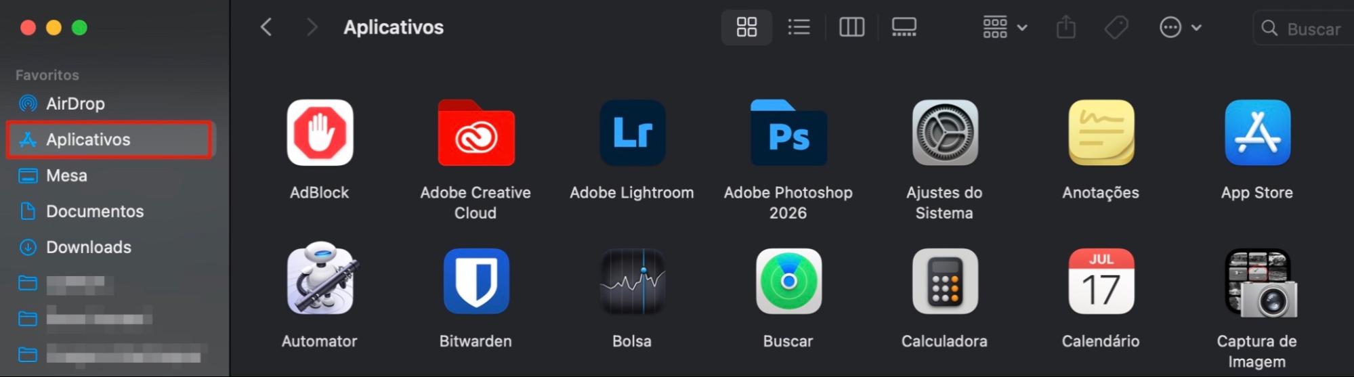Click the Calendário label text
The image size is (1354, 377).
point(1101,341)
